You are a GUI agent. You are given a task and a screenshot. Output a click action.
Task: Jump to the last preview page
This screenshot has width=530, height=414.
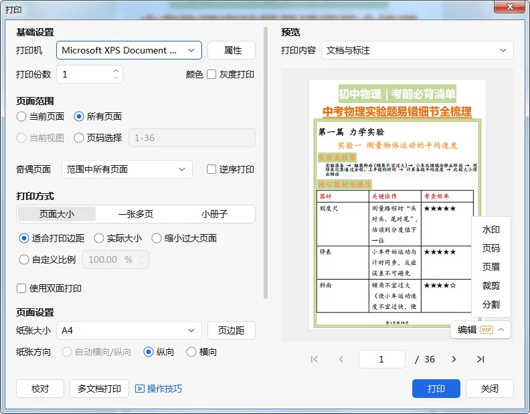click(480, 359)
